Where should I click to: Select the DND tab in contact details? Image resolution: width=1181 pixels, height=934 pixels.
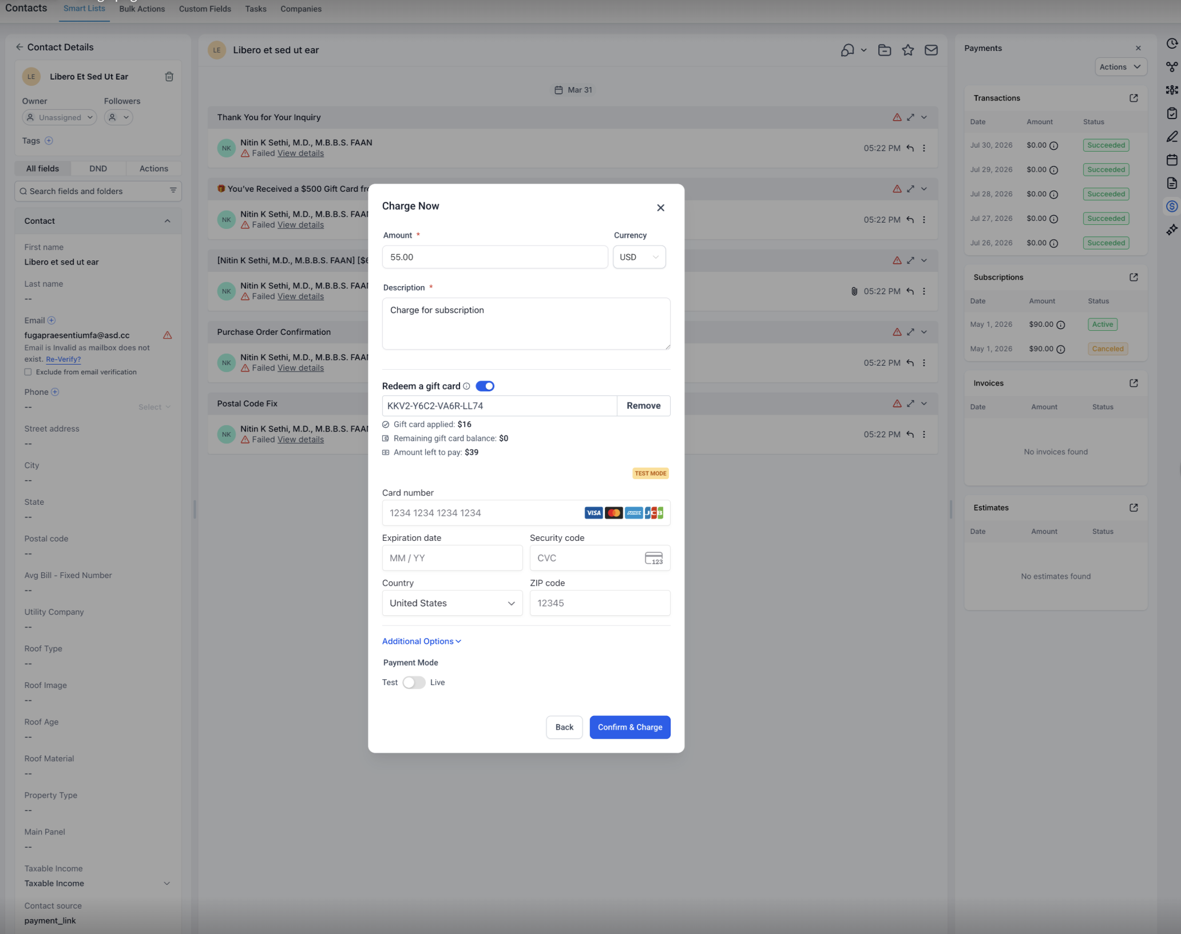pyautogui.click(x=98, y=169)
